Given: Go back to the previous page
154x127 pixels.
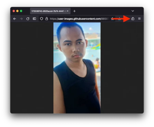Looking at the screenshot, I should tap(15, 19).
